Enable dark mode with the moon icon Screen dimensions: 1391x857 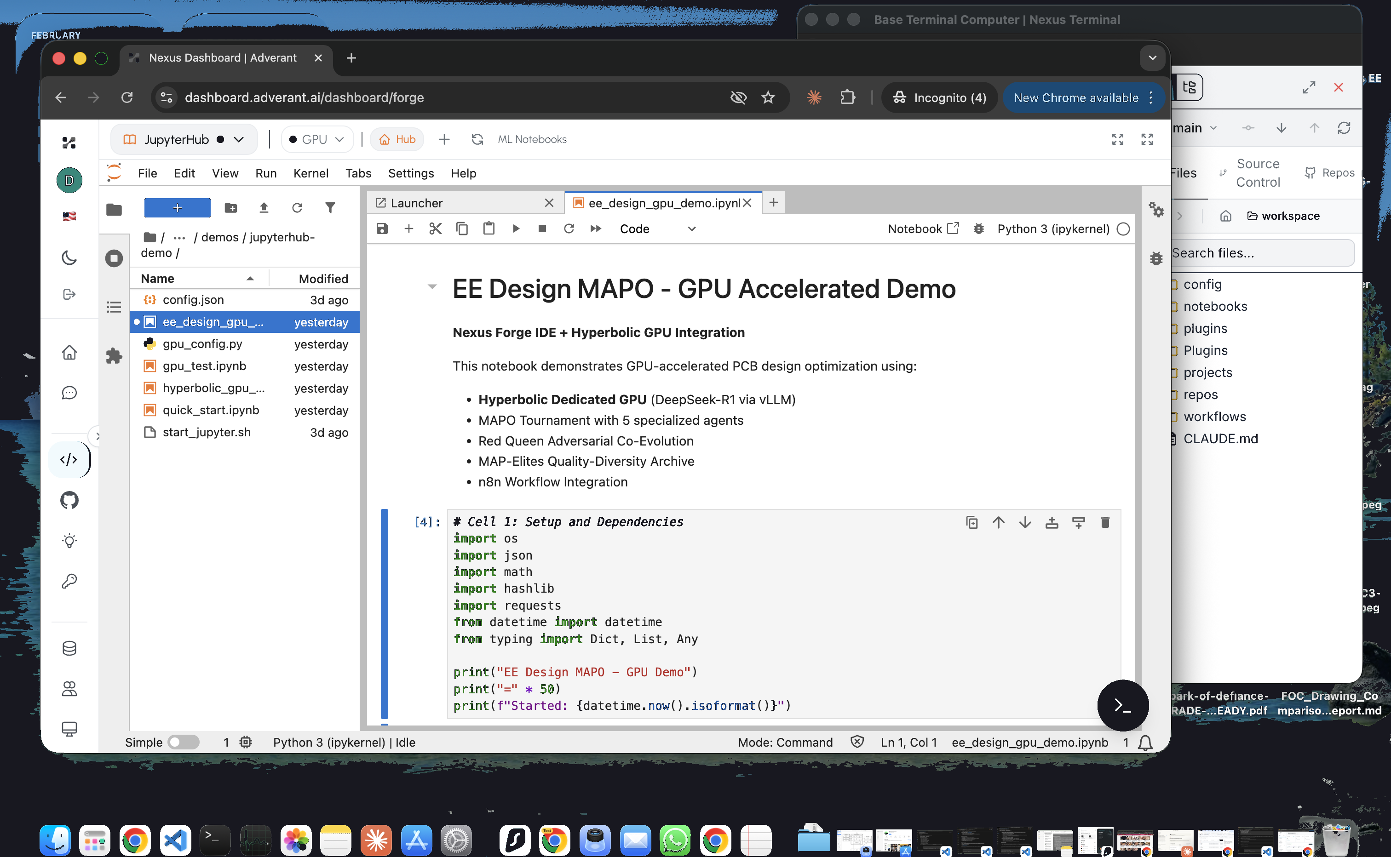(69, 257)
